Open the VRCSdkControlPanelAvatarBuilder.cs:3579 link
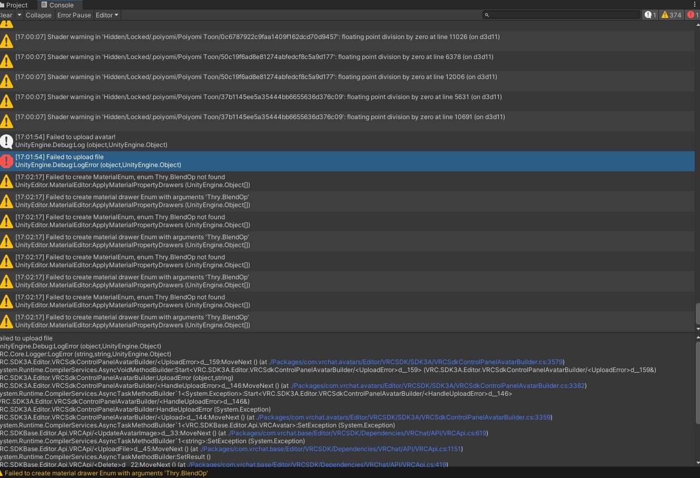Image resolution: width=700 pixels, height=478 pixels. pos(416,362)
